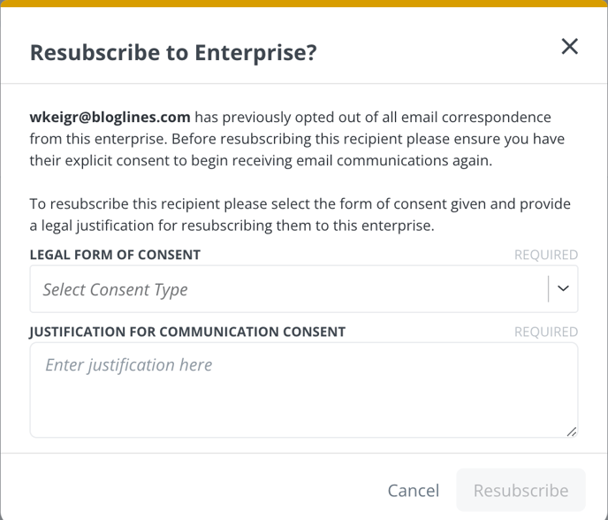Focus the justification text area
This screenshot has height=520, width=608.
(304, 390)
